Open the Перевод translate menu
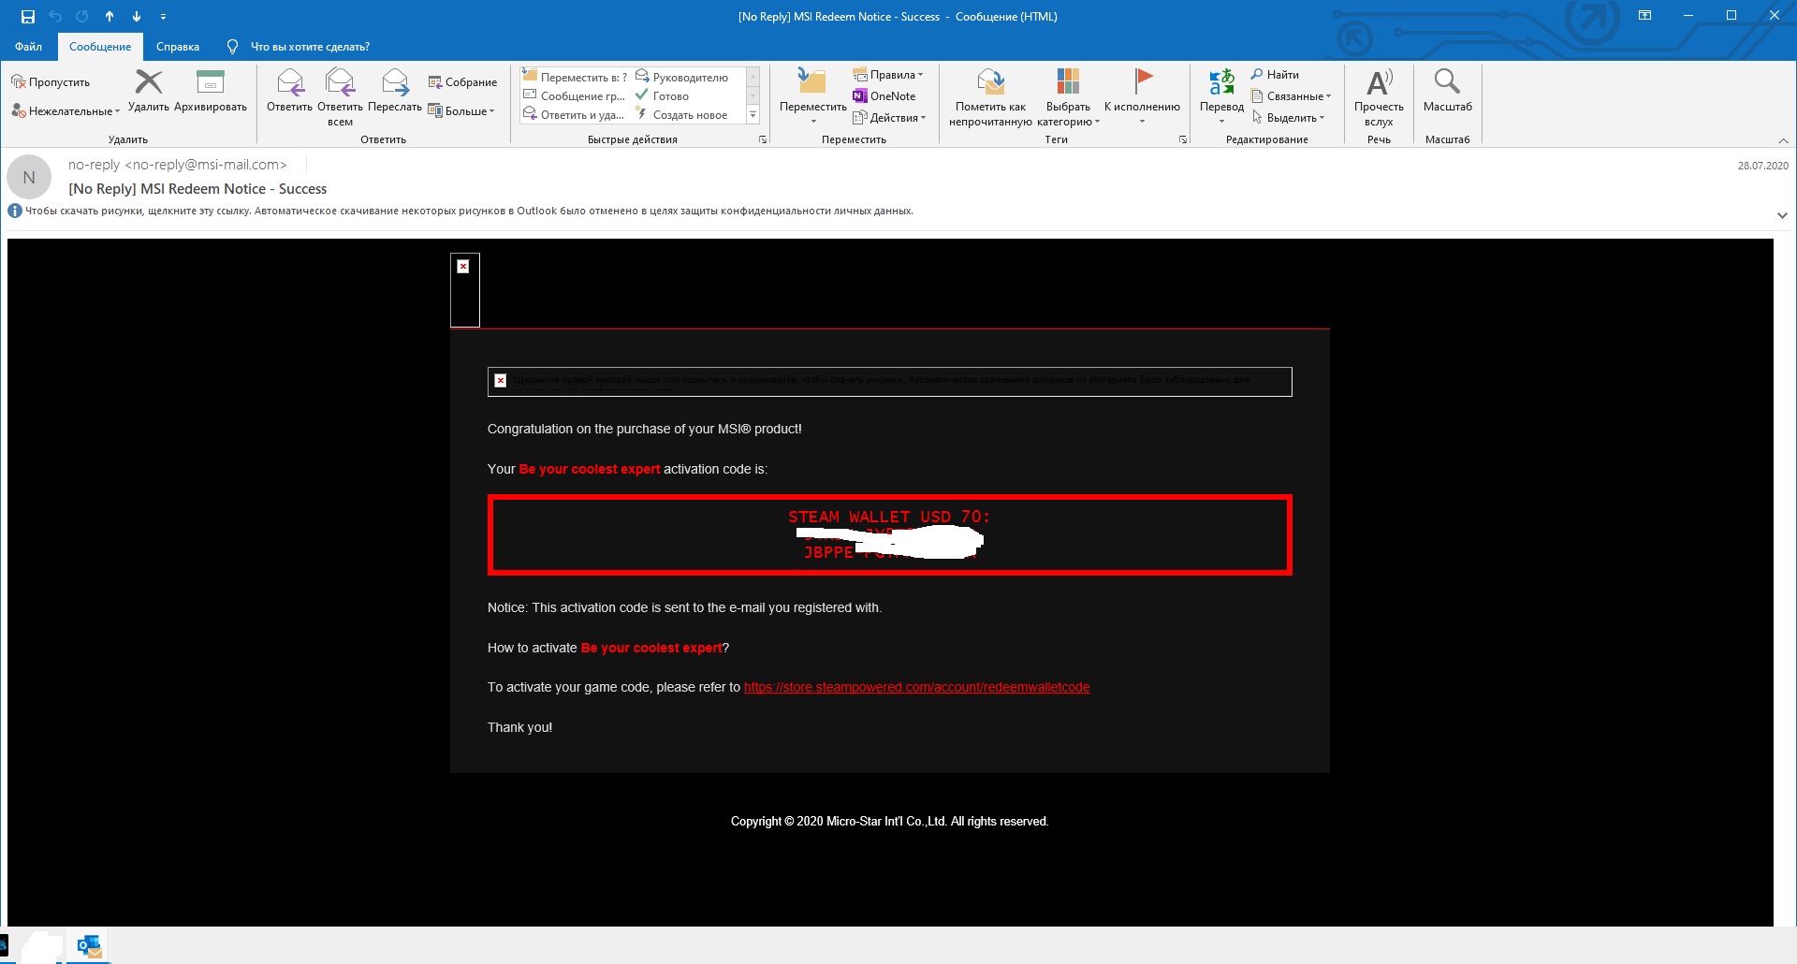The image size is (1797, 964). coord(1221,95)
